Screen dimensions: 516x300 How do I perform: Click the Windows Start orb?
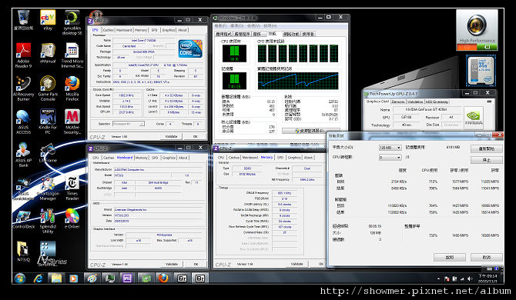(x=20, y=278)
